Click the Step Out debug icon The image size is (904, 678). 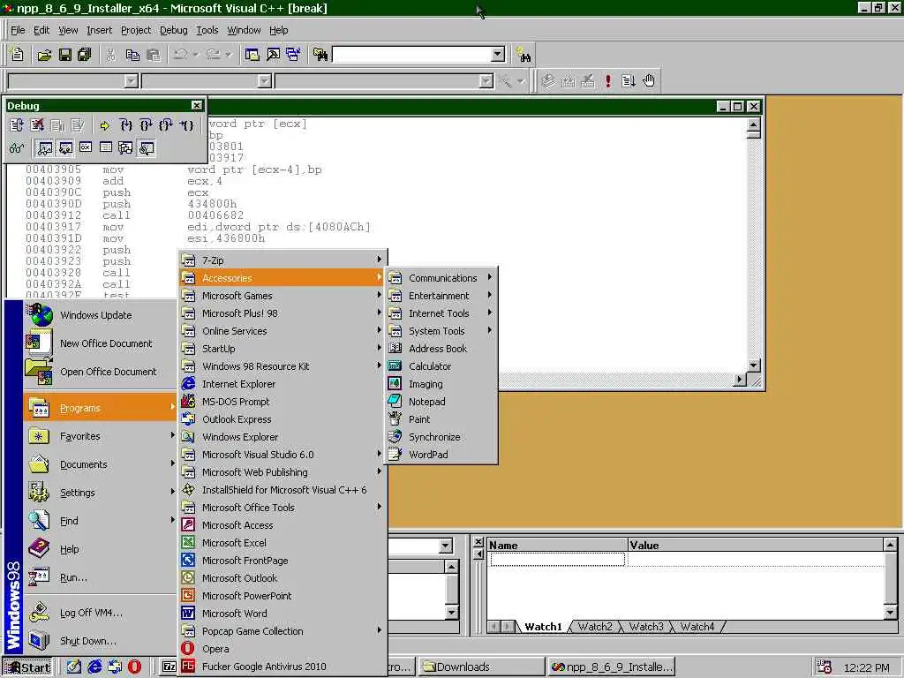click(x=166, y=125)
